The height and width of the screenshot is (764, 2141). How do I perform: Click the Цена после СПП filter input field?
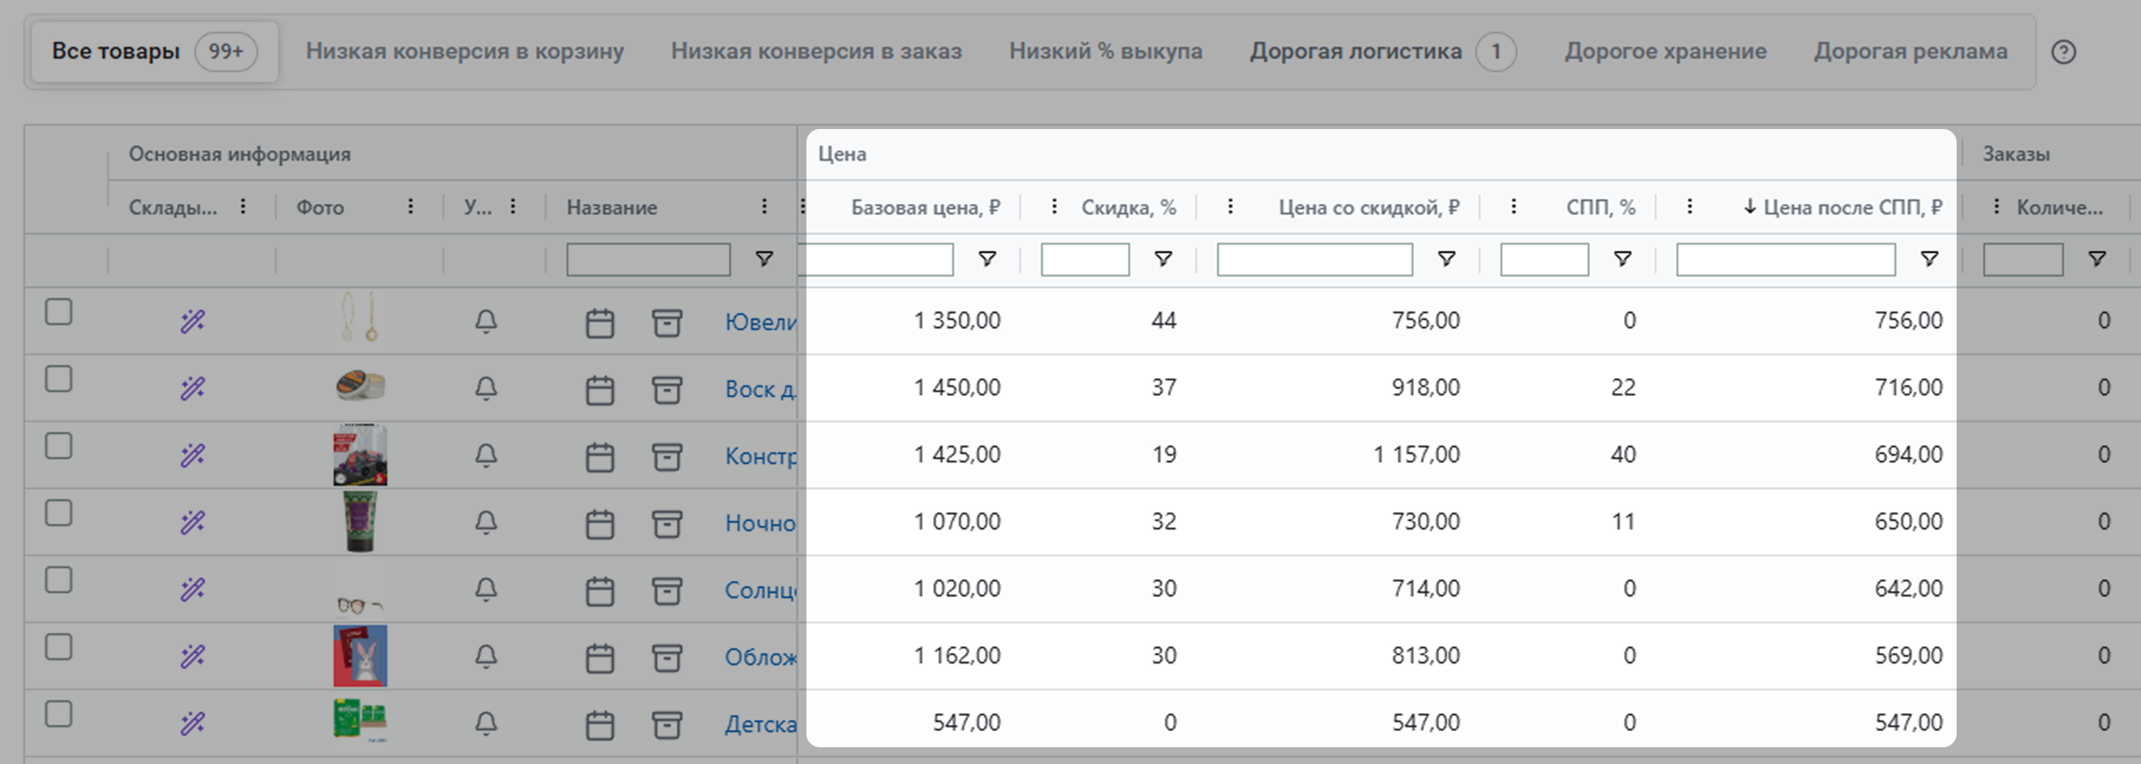tap(1785, 260)
